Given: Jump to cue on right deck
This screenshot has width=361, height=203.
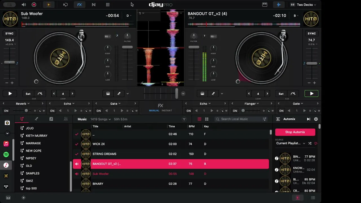Looking at the screenshot, I should 293,94.
